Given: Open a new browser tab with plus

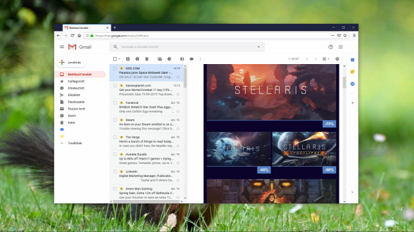Looking at the screenshot, I should coord(114,28).
